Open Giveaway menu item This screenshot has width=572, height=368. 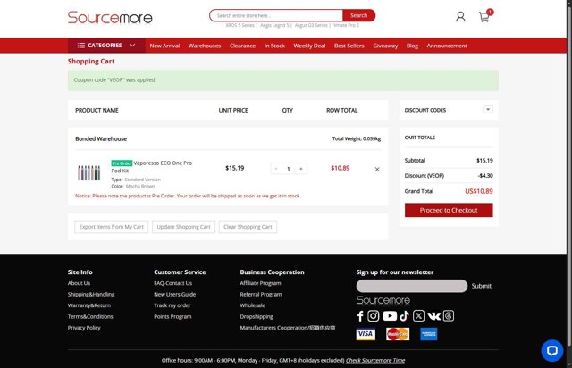click(x=385, y=46)
